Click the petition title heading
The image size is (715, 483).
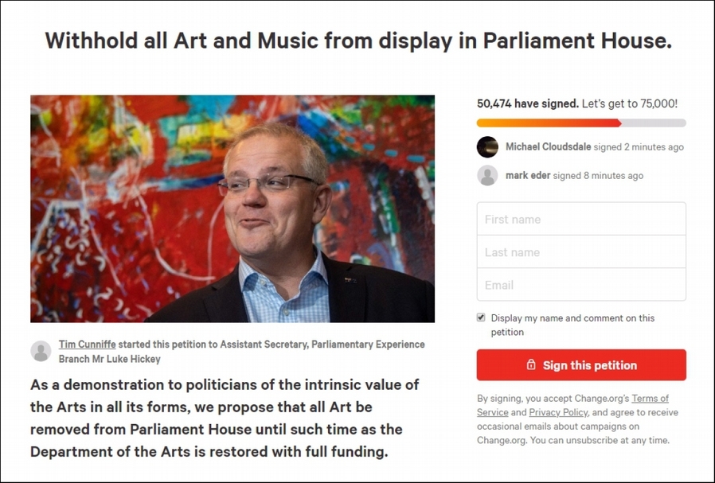pos(357,41)
